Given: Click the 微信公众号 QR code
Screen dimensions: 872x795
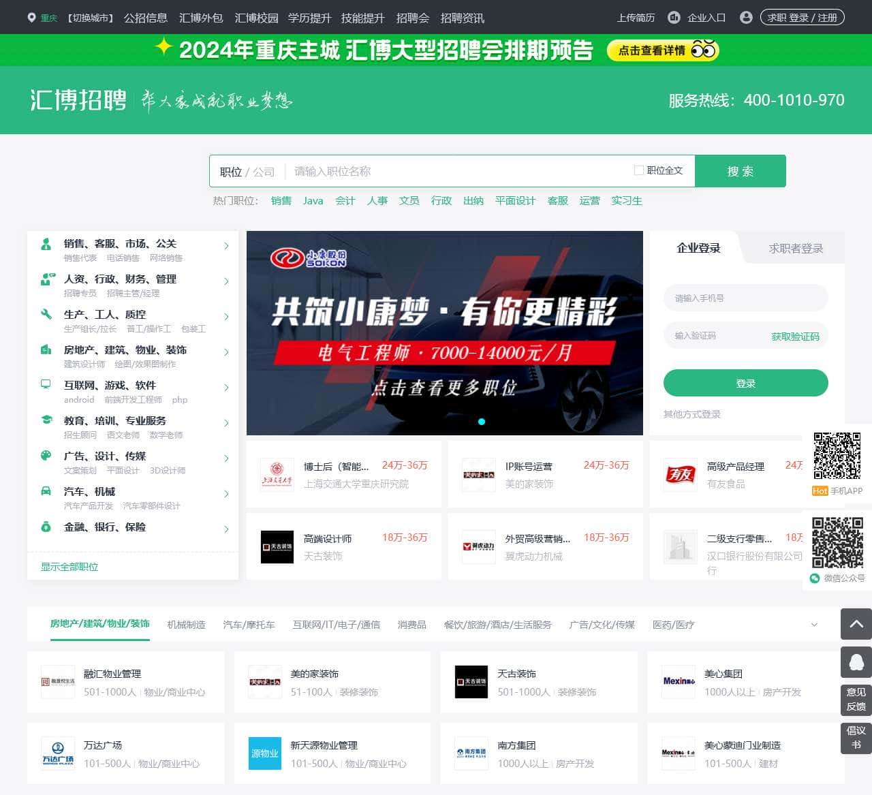Looking at the screenshot, I should [x=837, y=542].
